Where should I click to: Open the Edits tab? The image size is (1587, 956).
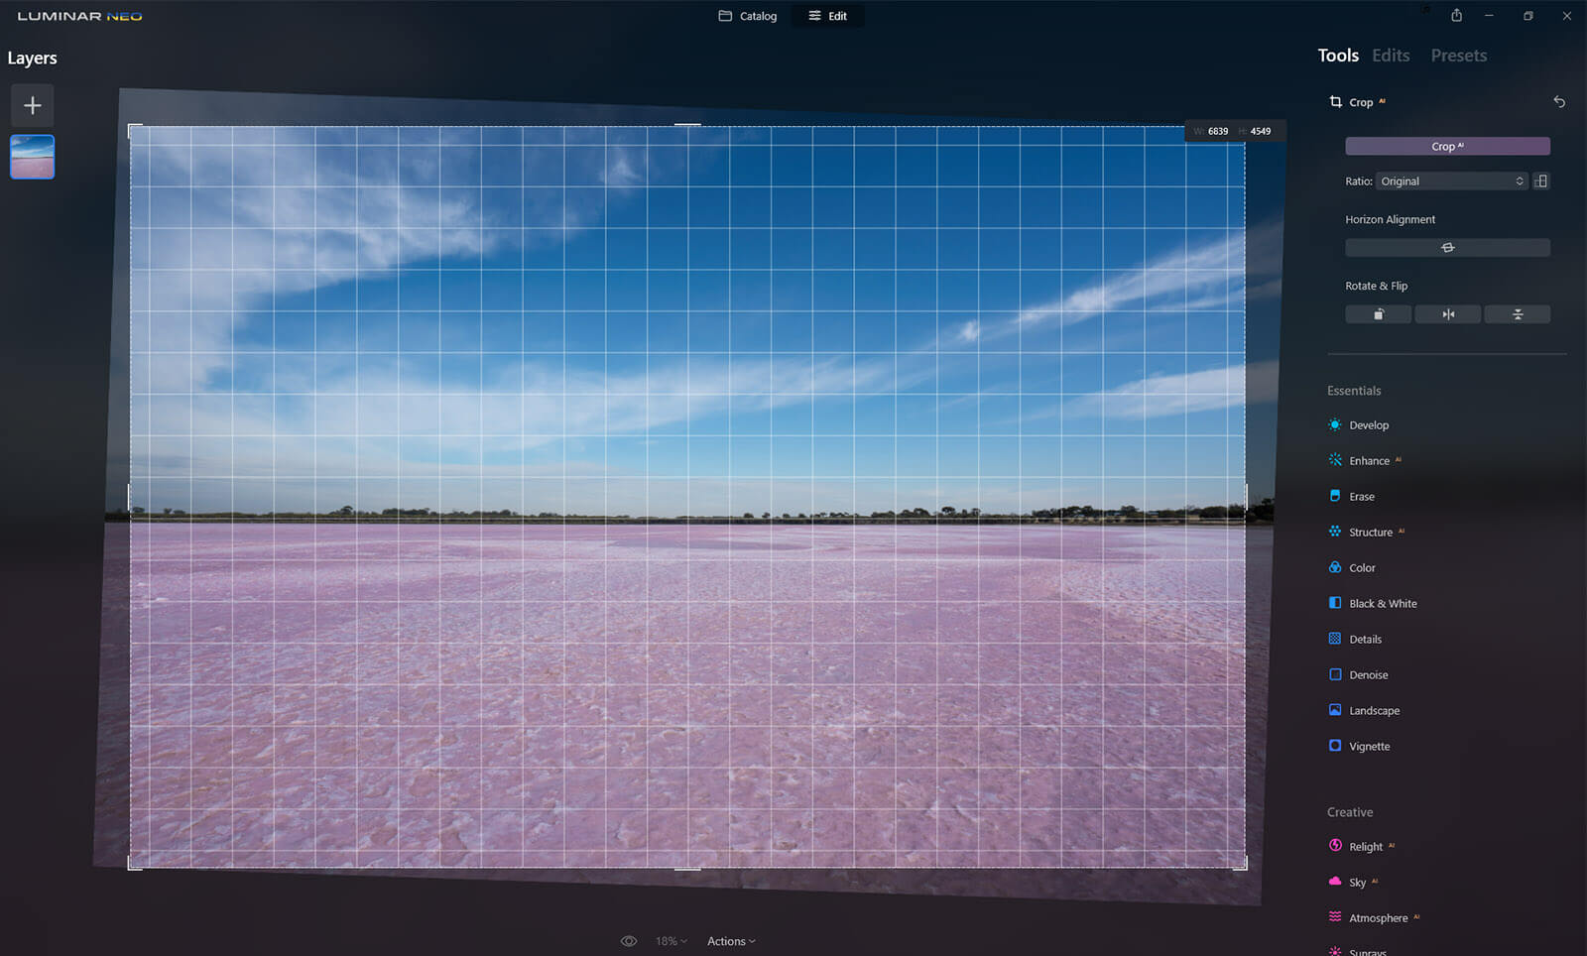pos(1391,56)
